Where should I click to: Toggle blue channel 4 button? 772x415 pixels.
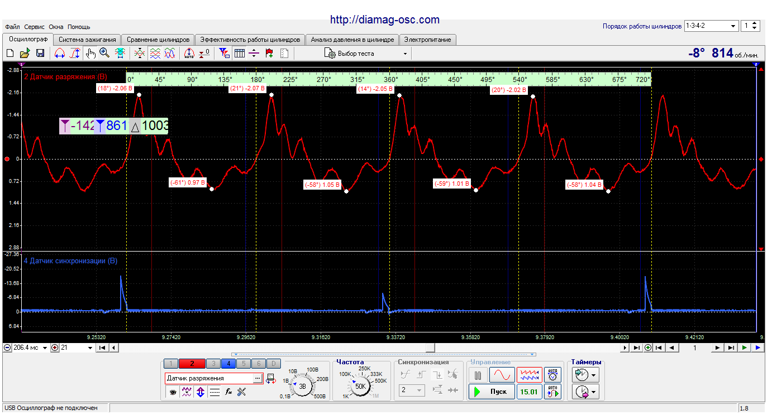pyautogui.click(x=228, y=364)
